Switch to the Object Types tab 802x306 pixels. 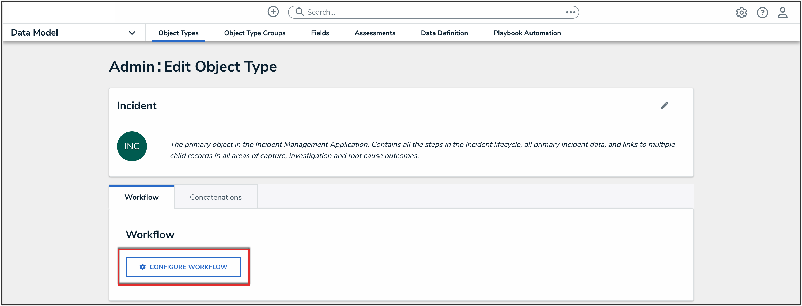tap(178, 33)
